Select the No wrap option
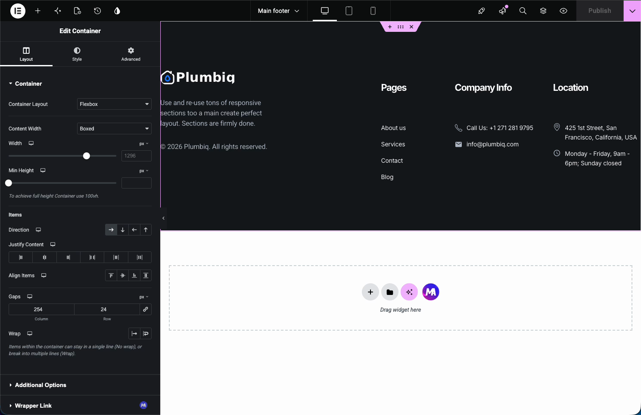Viewport: 641px width, 415px height. pos(134,334)
